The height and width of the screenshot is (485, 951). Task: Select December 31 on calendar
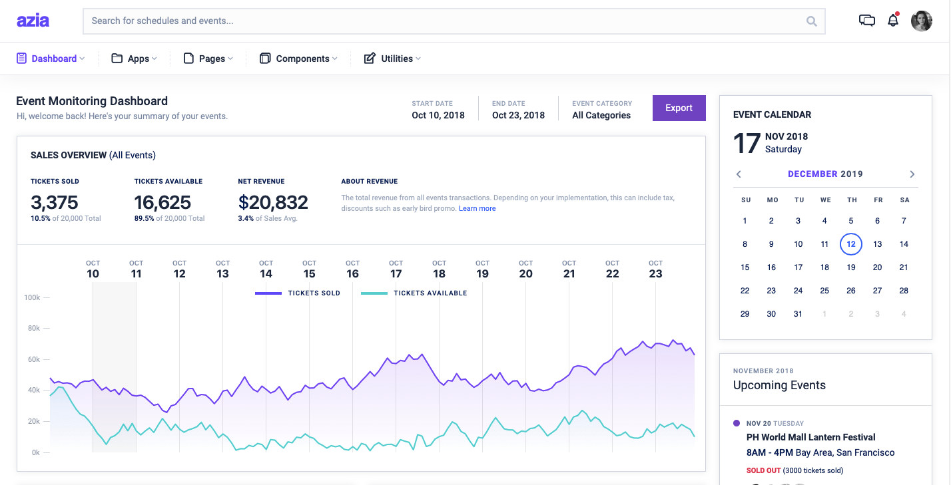click(x=798, y=314)
